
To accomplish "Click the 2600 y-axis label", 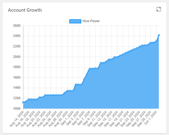I will [x=17, y=26].
